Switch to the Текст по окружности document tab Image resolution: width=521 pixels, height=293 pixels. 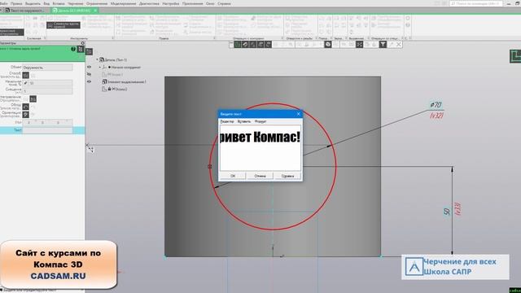click(25, 11)
